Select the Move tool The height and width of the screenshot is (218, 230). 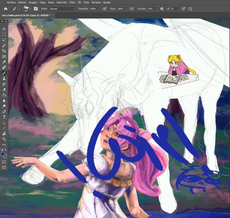[4, 29]
